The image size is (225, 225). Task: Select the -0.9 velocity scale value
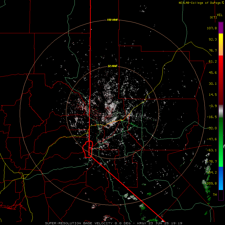(x=213, y=106)
